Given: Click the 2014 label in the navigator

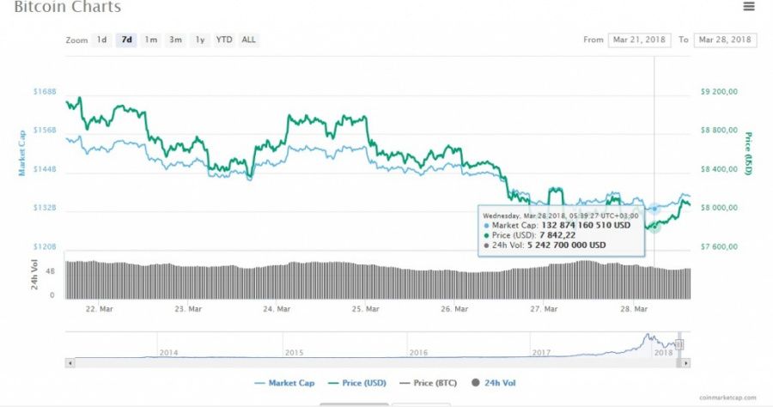Looking at the screenshot, I should point(168,353).
